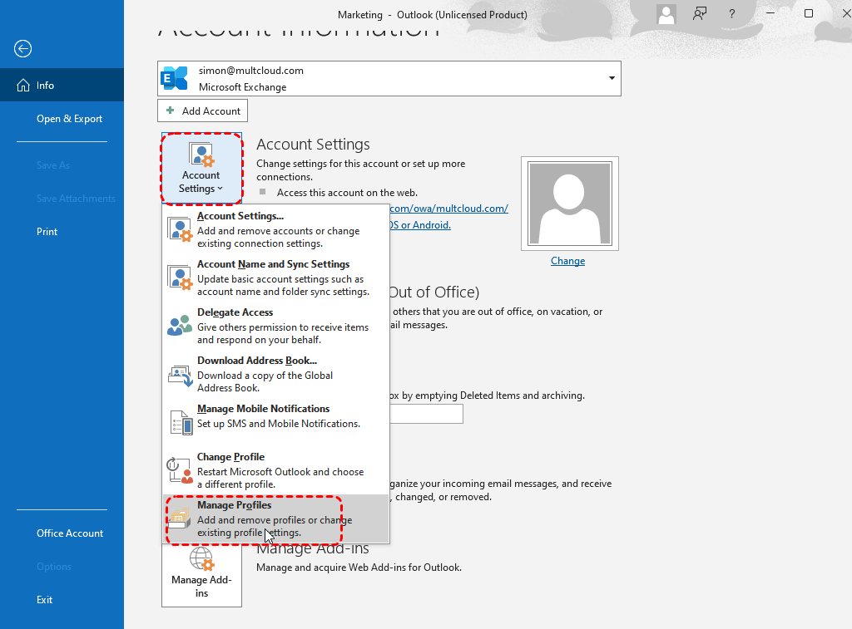The width and height of the screenshot is (852, 629).
Task: Click the Home icon next to Info
Action: [22, 86]
